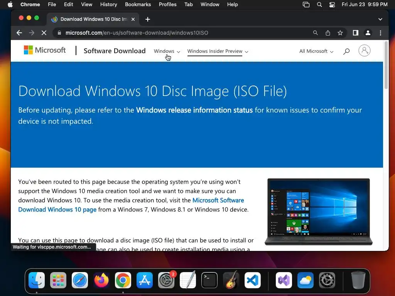Screen dimensions: 395x296
Task: Click the Microsoft logo
Action: pyautogui.click(x=45, y=50)
